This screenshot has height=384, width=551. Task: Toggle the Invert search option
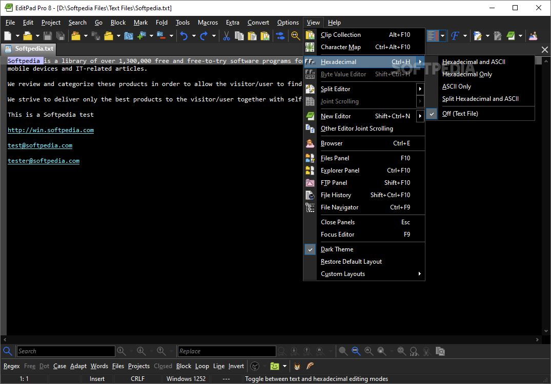[x=236, y=366]
